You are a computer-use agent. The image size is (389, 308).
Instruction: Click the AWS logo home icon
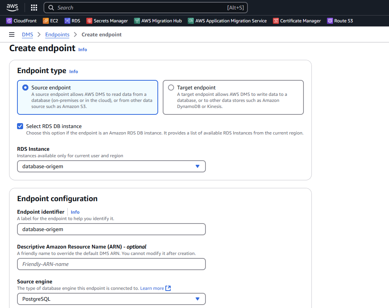pyautogui.click(x=12, y=7)
